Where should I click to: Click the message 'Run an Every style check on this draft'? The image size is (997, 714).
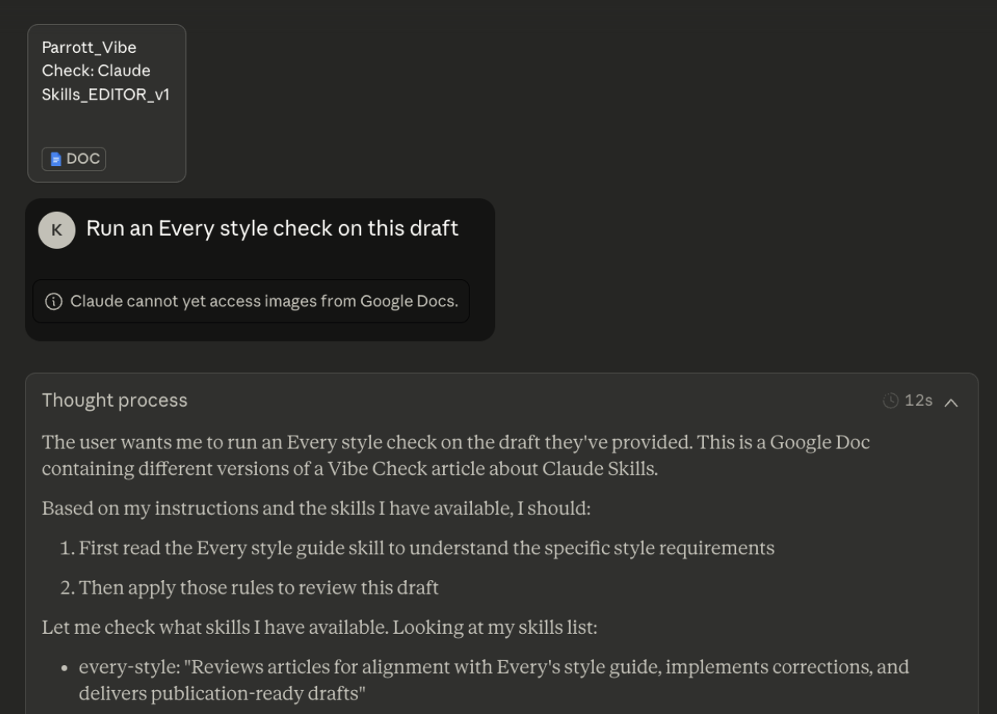272,229
